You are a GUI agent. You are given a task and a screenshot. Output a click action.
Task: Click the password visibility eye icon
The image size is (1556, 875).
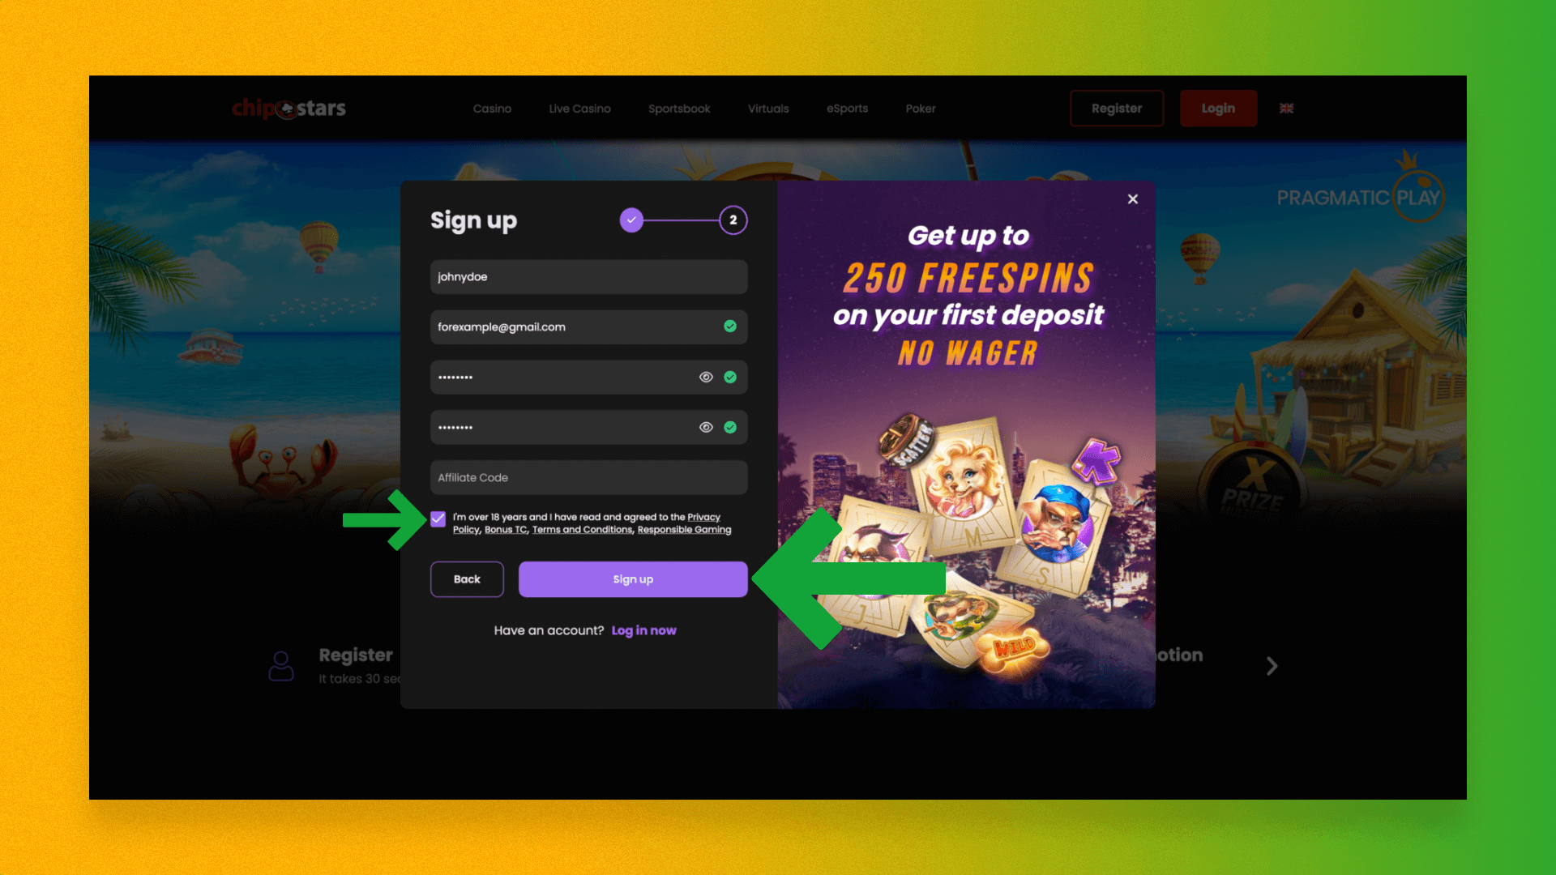tap(707, 377)
